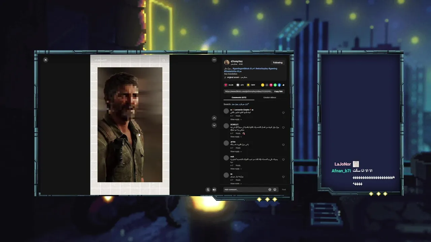Screen dimensions: 431x242
Task: Switch to Comments (673) tab
Action: [239, 97]
